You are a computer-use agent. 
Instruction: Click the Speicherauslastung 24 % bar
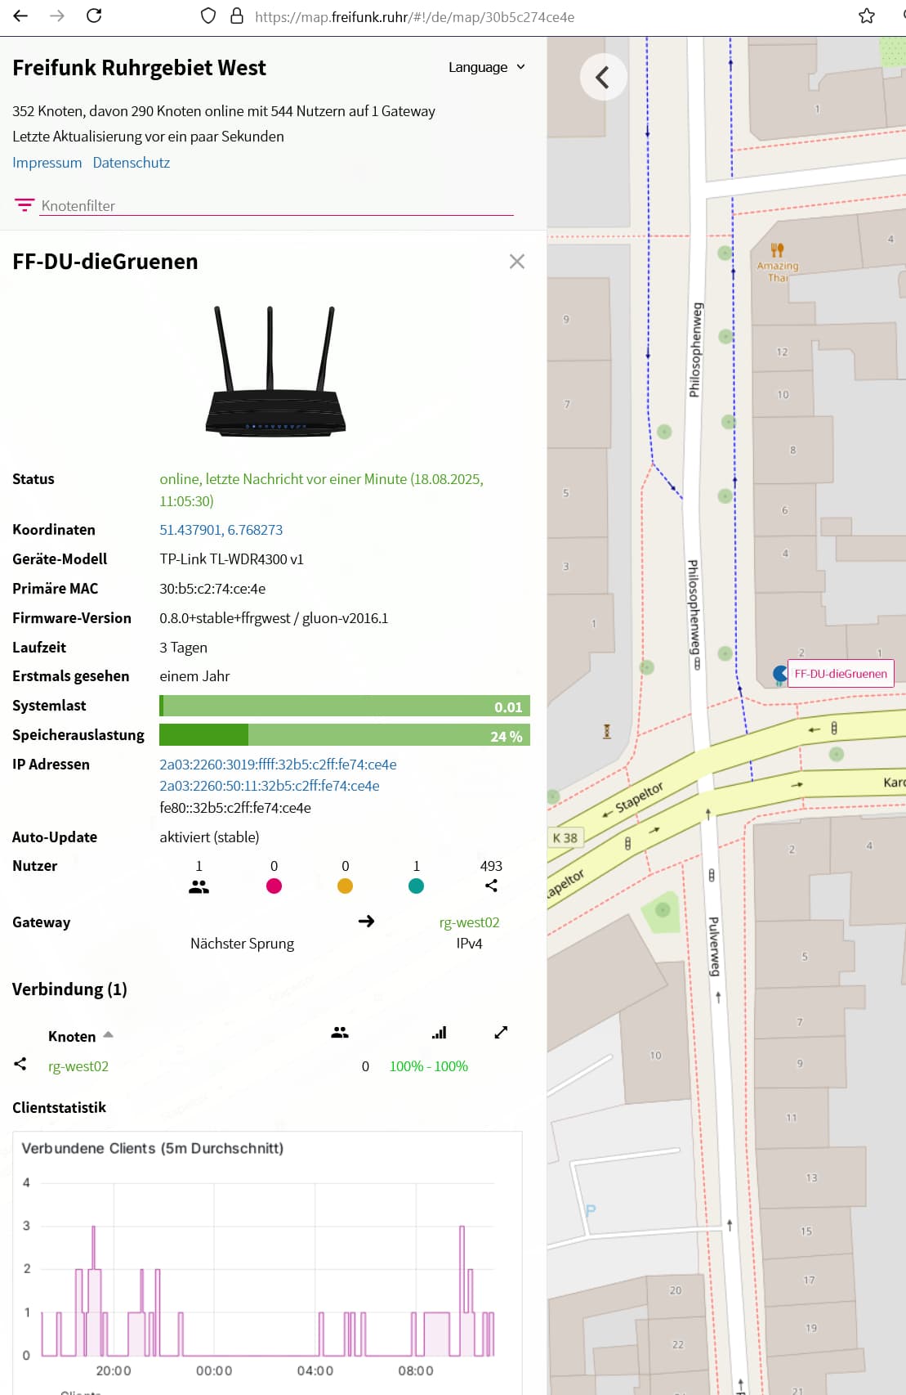[x=344, y=735]
